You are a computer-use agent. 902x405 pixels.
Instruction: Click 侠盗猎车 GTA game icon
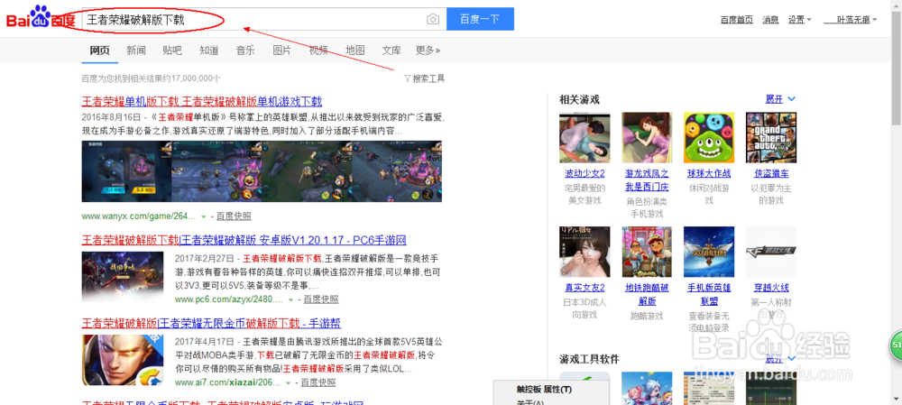pyautogui.click(x=771, y=137)
